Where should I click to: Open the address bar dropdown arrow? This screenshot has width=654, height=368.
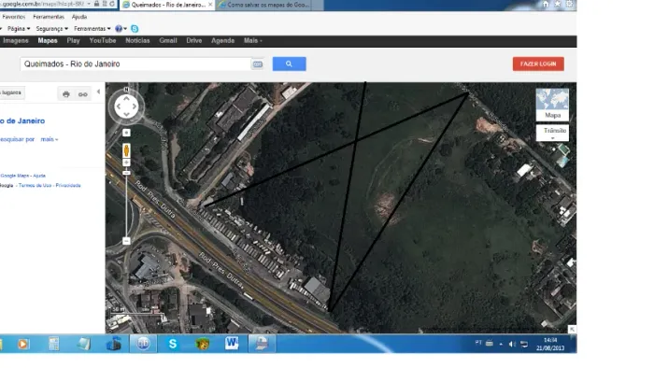click(89, 4)
